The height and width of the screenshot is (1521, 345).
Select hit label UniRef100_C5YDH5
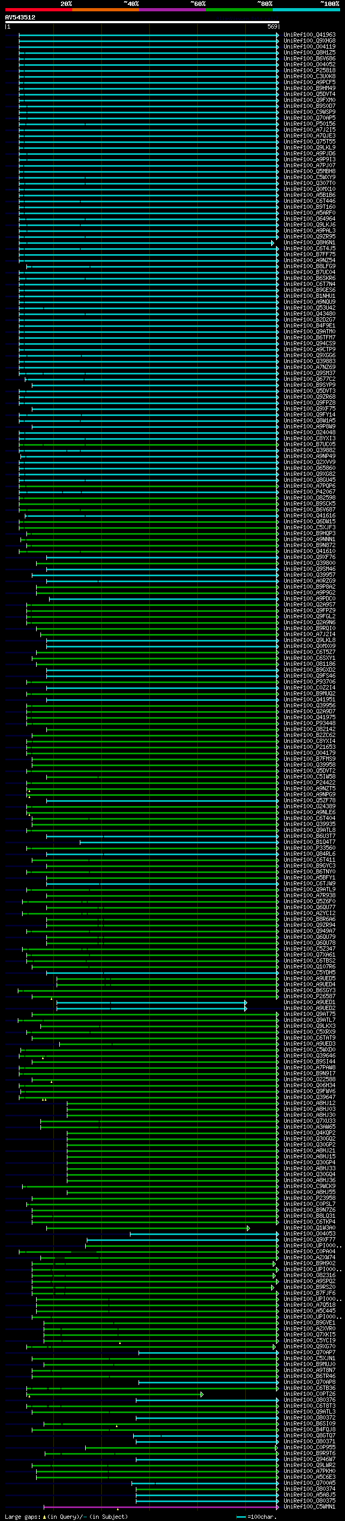pos(309,972)
